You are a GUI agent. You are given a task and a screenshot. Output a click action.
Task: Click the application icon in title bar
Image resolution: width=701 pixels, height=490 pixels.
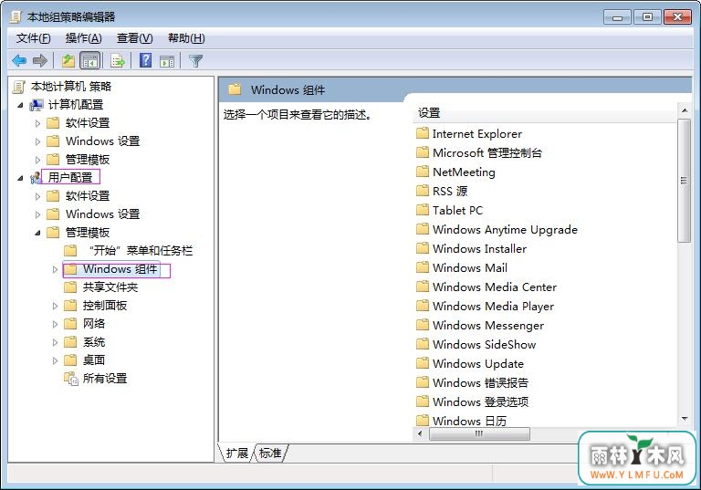[x=16, y=17]
